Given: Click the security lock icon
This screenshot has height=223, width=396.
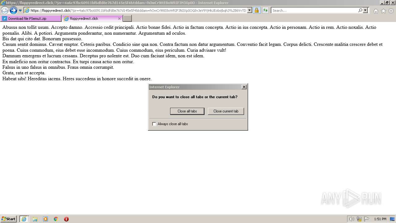Looking at the screenshot, I should tap(256, 11).
